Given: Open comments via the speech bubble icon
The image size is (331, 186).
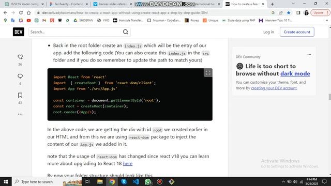Looking at the screenshot, I should click(x=20, y=76).
